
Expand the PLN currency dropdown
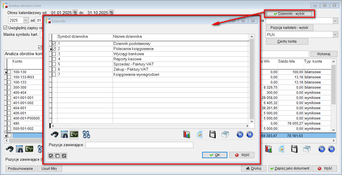[x=335, y=35]
